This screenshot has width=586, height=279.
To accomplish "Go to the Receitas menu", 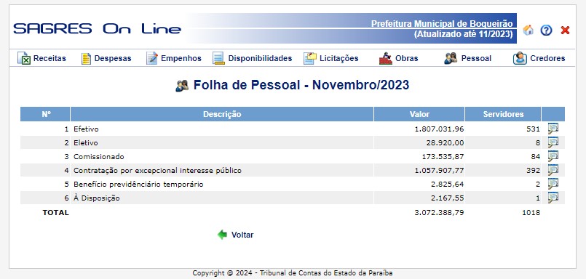I will [42, 58].
